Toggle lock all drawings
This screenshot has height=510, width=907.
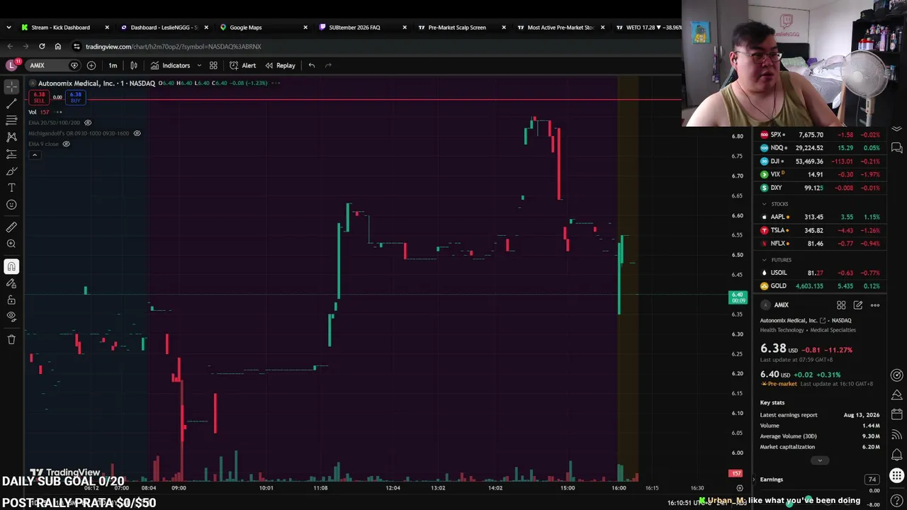pyautogui.click(x=11, y=300)
